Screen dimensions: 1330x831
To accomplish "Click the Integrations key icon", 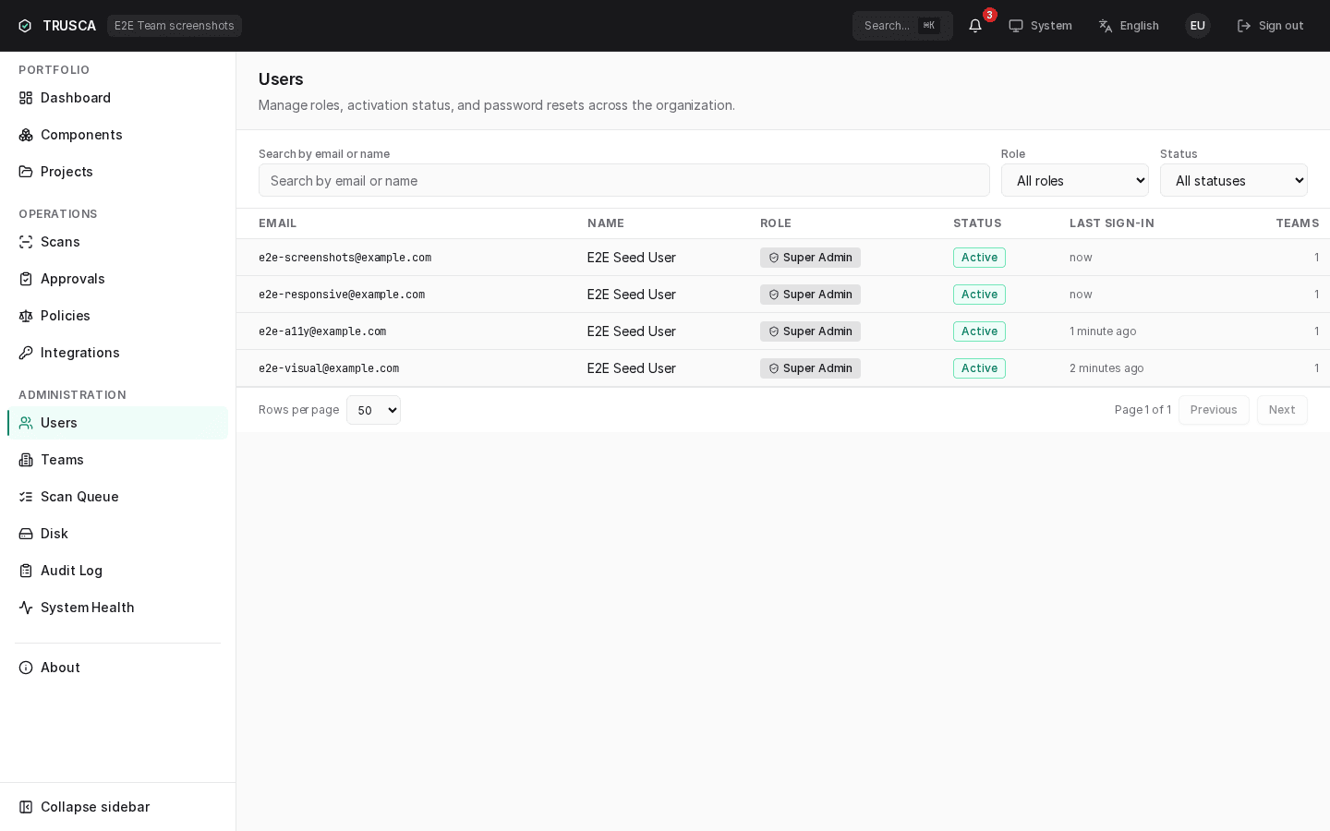I will 26,353.
